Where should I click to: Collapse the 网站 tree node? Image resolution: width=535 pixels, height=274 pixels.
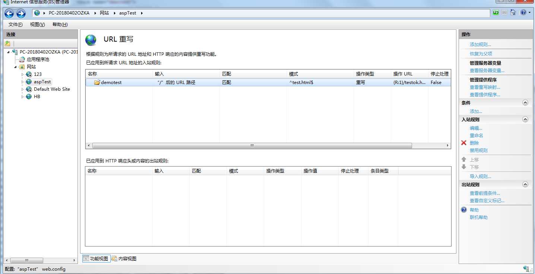tap(16, 67)
